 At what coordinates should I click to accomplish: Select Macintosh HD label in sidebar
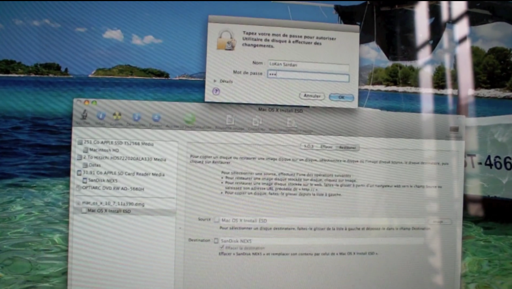(104, 150)
